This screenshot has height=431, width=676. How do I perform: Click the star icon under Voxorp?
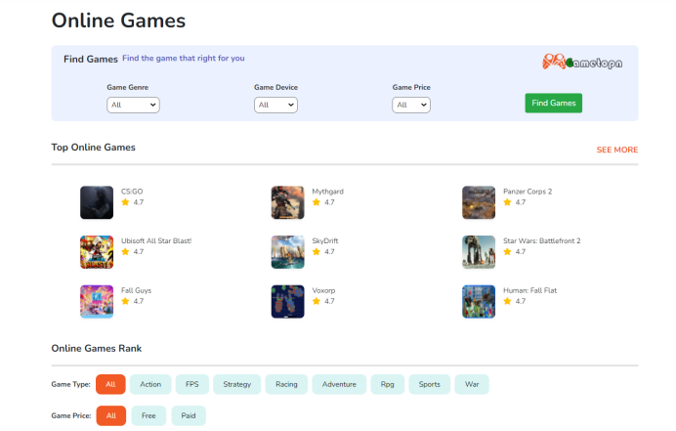click(x=317, y=302)
